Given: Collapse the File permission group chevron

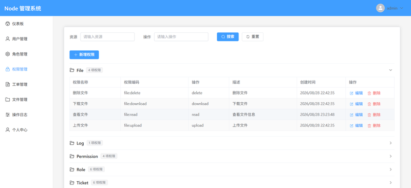Looking at the screenshot, I should click(390, 70).
